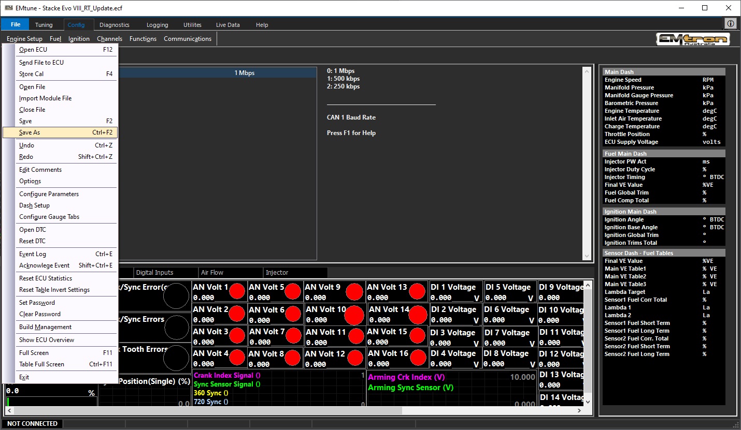Click the AN Volt 1 red indicator

(237, 291)
